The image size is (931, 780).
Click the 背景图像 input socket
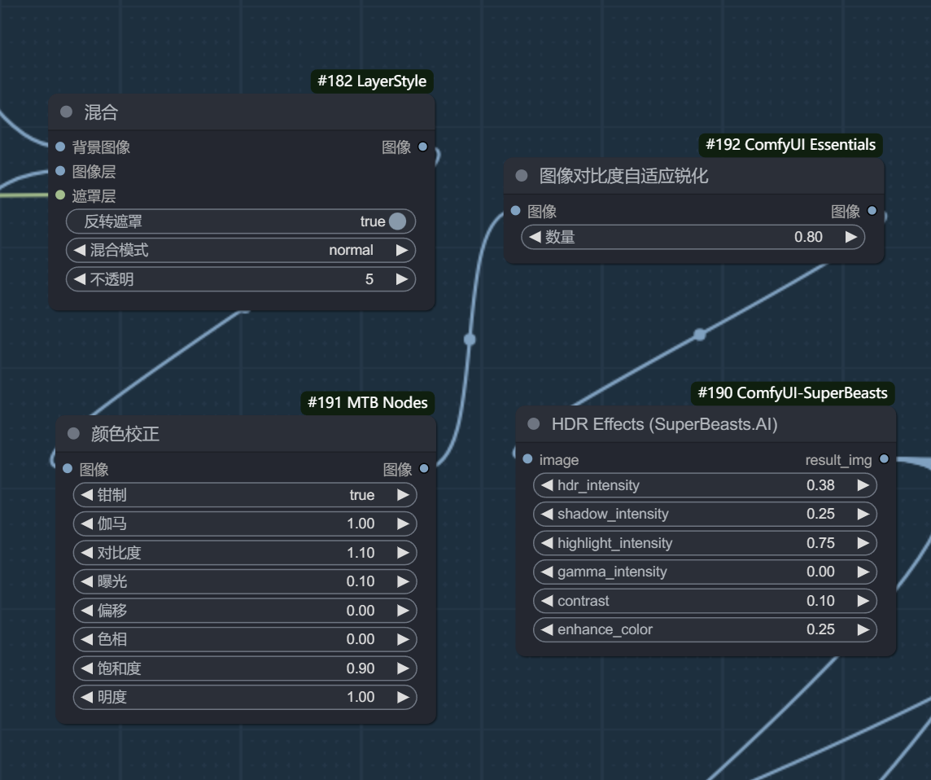pyautogui.click(x=60, y=146)
